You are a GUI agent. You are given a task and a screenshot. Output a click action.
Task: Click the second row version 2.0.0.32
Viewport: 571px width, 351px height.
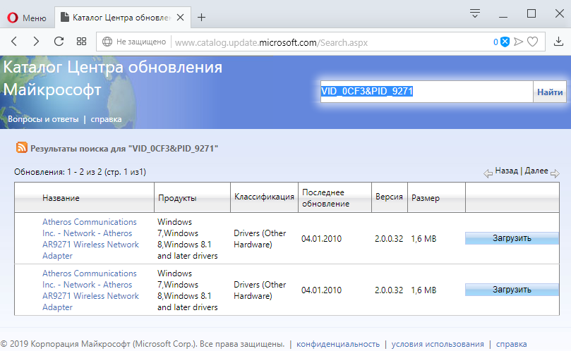(x=389, y=290)
